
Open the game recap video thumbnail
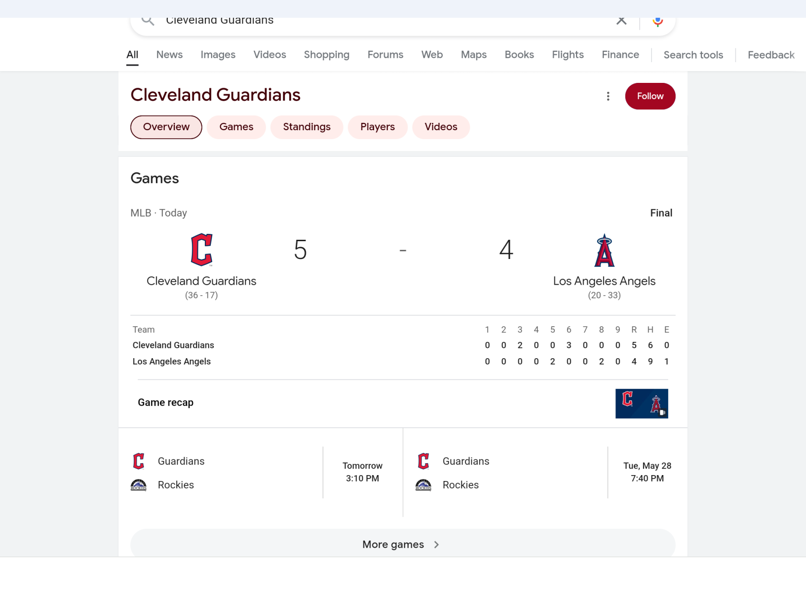coord(641,404)
